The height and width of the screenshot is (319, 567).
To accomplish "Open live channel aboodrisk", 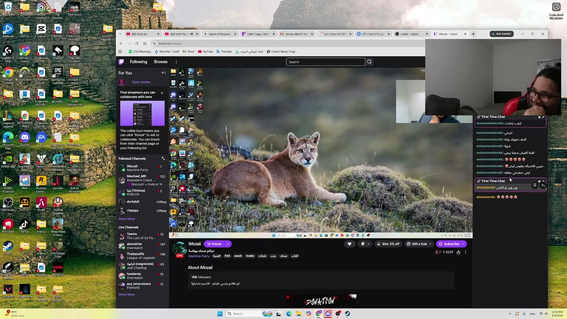I will pyautogui.click(x=142, y=246).
